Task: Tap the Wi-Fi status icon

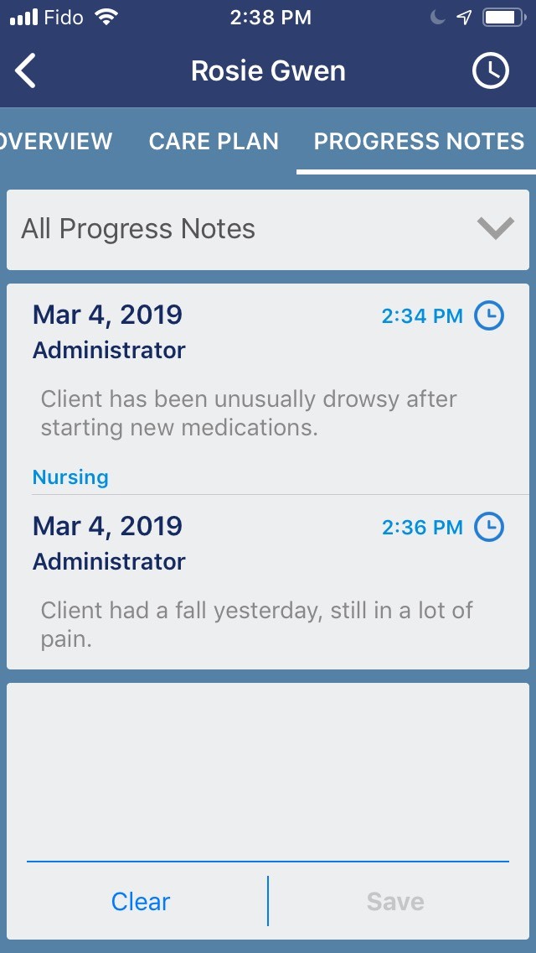Action: point(106,18)
